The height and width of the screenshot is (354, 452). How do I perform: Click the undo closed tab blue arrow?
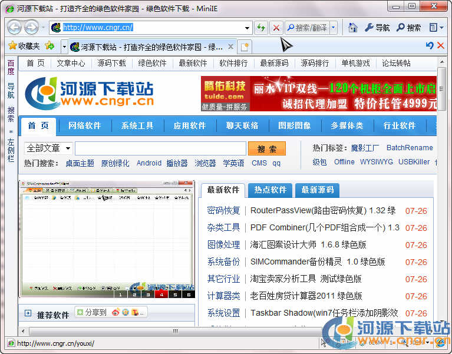[430, 45]
